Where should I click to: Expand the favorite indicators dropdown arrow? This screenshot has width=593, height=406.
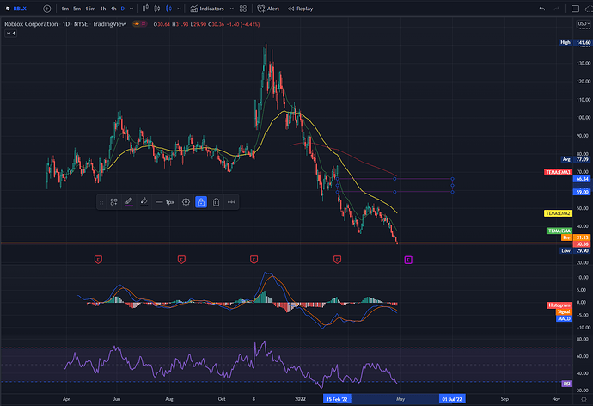tap(231, 9)
